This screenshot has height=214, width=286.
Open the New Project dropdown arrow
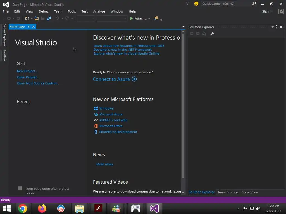[32, 19]
